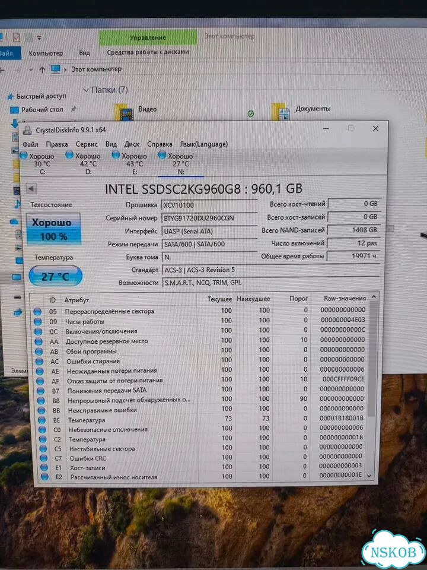427x570 pixels.
Task: Select drive C: status tab
Action: click(x=37, y=164)
